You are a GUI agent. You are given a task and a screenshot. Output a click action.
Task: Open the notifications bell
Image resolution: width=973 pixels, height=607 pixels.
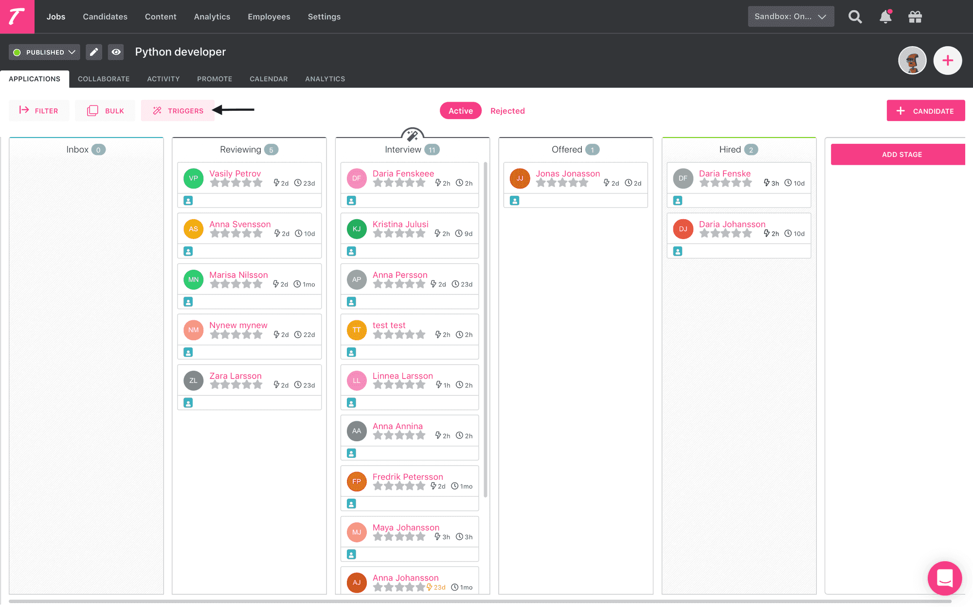(x=885, y=17)
